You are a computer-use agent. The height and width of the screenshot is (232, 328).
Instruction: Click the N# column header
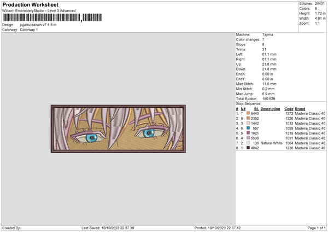pyautogui.click(x=243, y=109)
